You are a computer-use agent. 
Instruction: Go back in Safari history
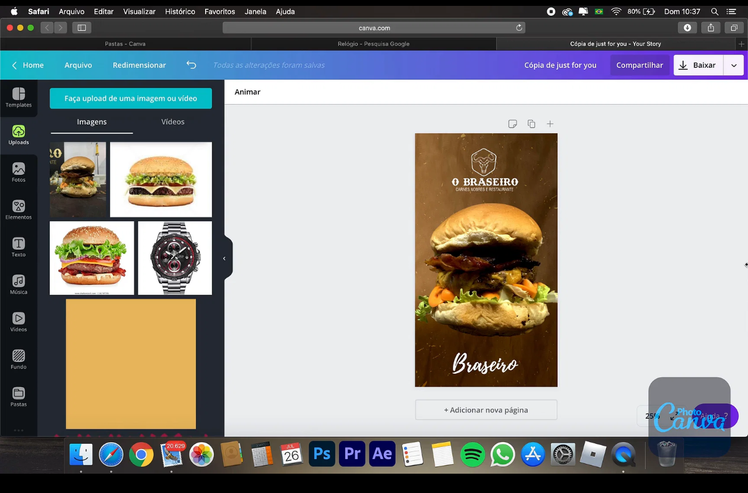click(47, 27)
